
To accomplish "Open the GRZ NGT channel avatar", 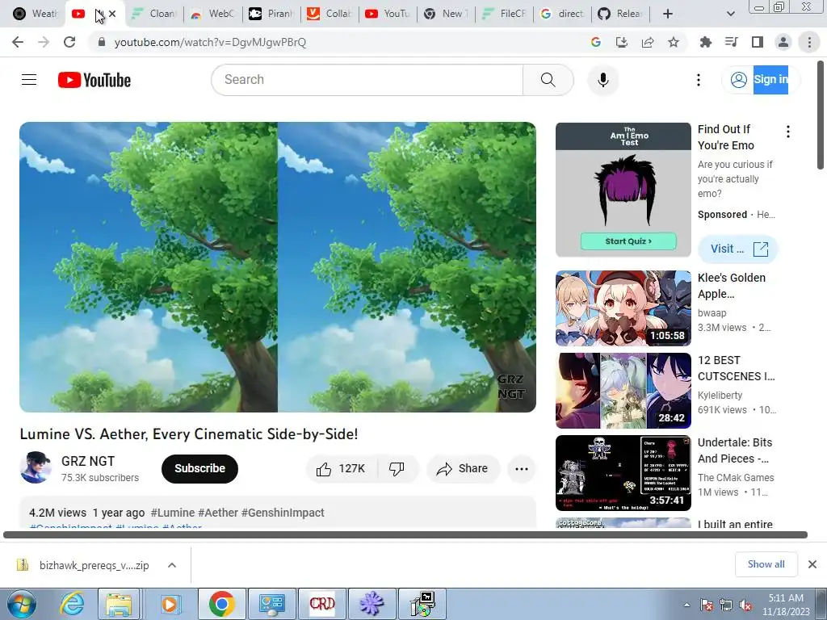I will [x=36, y=467].
